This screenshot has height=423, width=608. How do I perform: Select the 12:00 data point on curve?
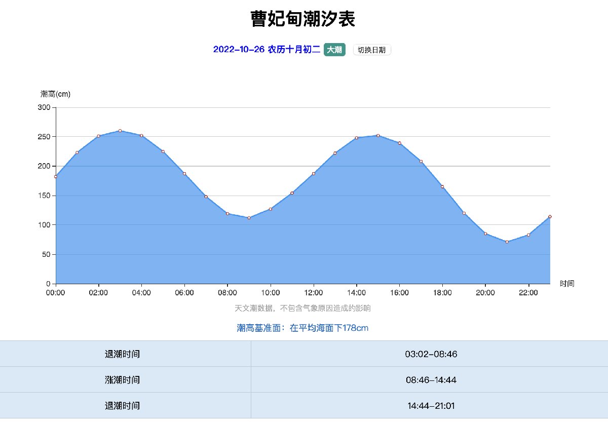pyautogui.click(x=314, y=174)
